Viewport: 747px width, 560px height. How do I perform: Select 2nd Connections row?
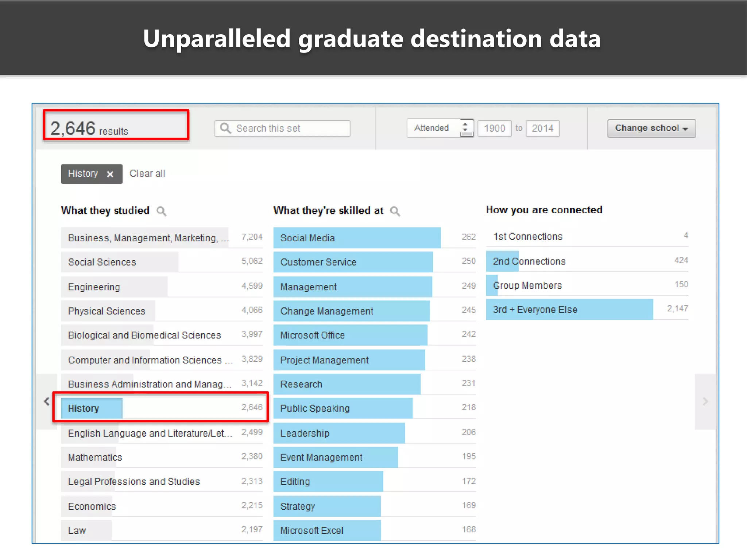click(587, 261)
